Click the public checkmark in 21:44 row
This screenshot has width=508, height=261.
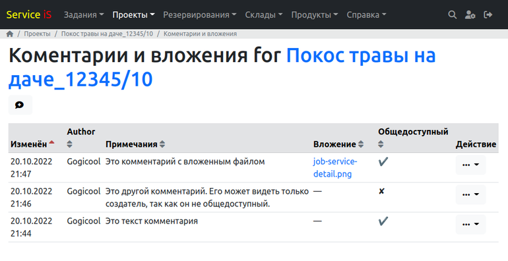pos(383,221)
